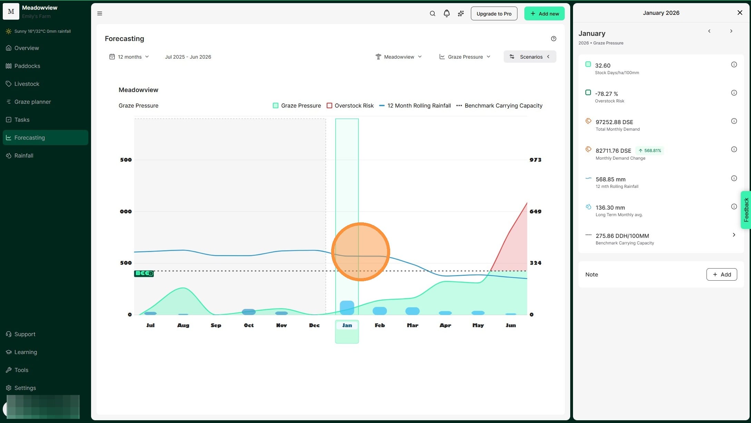Open Graze planner in sidebar
The height and width of the screenshot is (423, 751).
(32, 102)
